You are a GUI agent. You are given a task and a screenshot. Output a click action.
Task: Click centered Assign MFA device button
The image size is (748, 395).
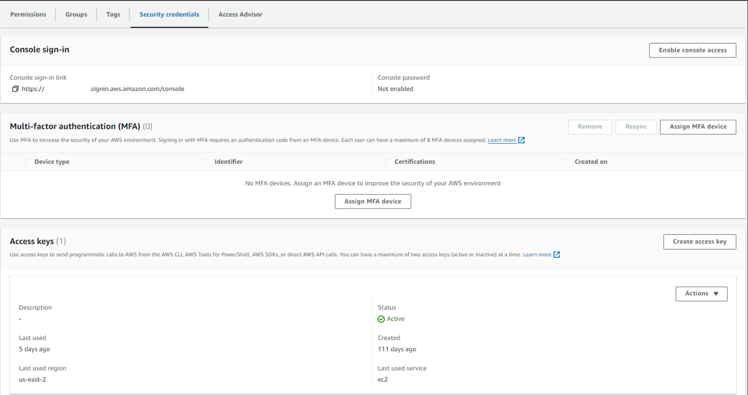pyautogui.click(x=372, y=202)
